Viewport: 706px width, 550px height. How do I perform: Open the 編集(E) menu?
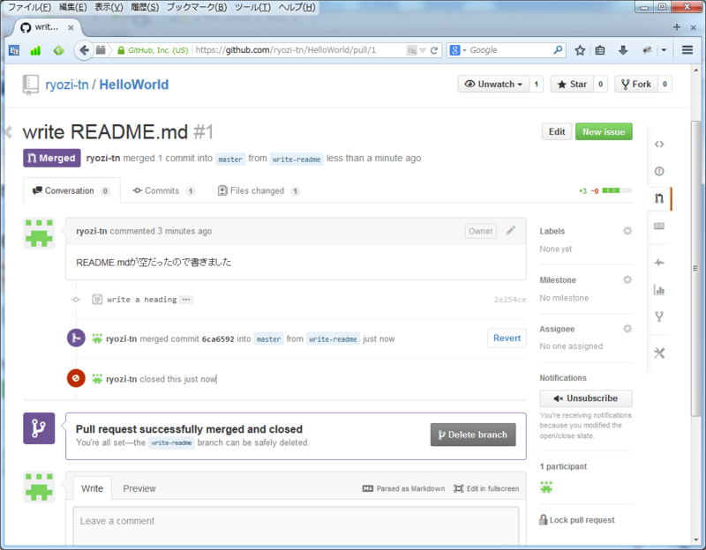coord(72,7)
